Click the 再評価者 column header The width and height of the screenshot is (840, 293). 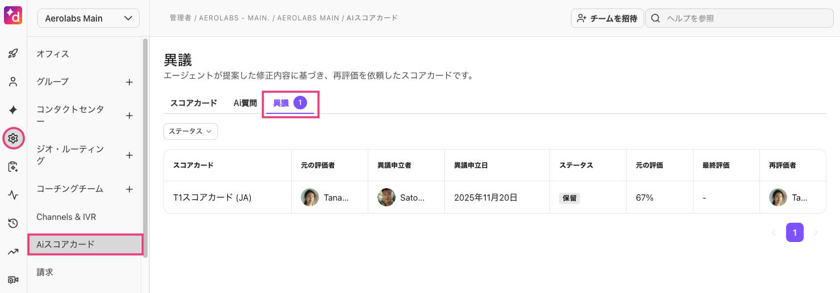click(783, 165)
